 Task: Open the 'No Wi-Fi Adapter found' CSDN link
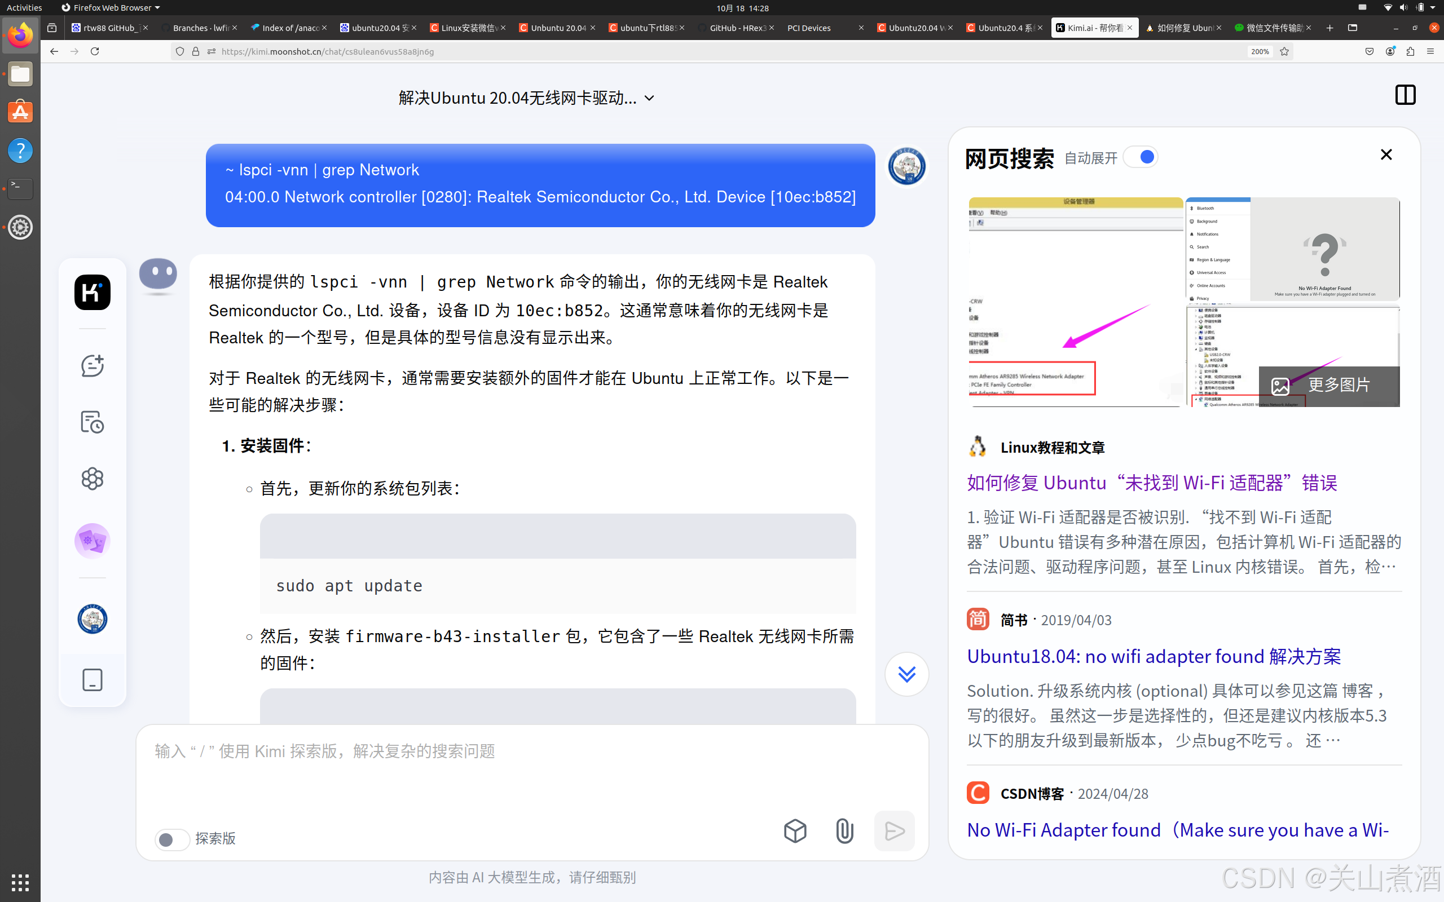pyautogui.click(x=1177, y=830)
